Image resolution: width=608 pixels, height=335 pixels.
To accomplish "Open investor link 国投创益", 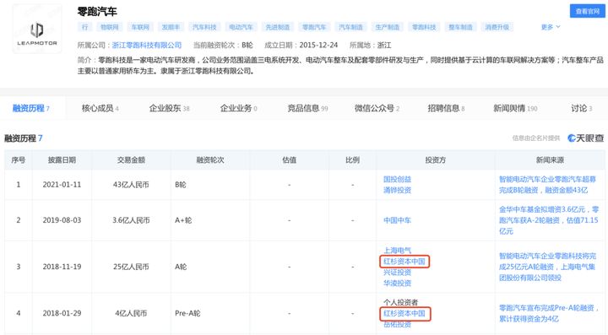I will tap(397, 179).
